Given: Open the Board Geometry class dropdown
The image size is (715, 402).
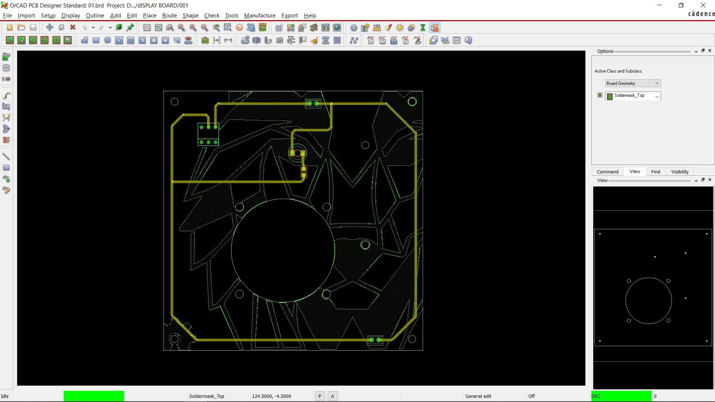Looking at the screenshot, I should tap(633, 83).
